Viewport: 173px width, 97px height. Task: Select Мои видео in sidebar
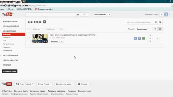click(x=14, y=34)
